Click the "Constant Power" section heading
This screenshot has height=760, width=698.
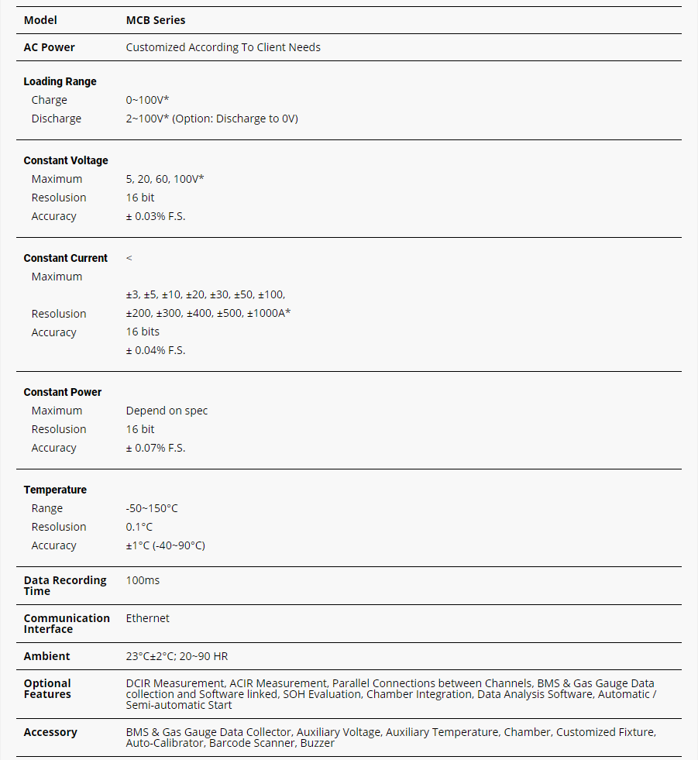pyautogui.click(x=63, y=392)
